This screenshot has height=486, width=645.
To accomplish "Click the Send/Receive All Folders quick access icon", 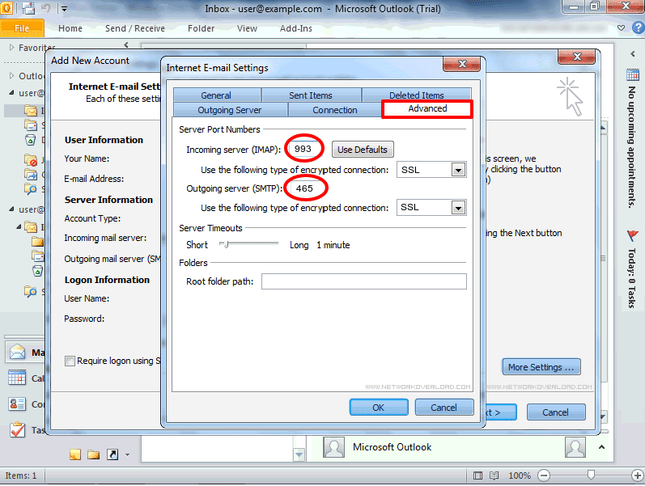I will (x=29, y=8).
